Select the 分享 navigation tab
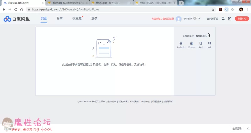This screenshot has width=251, height=133. [60, 19]
